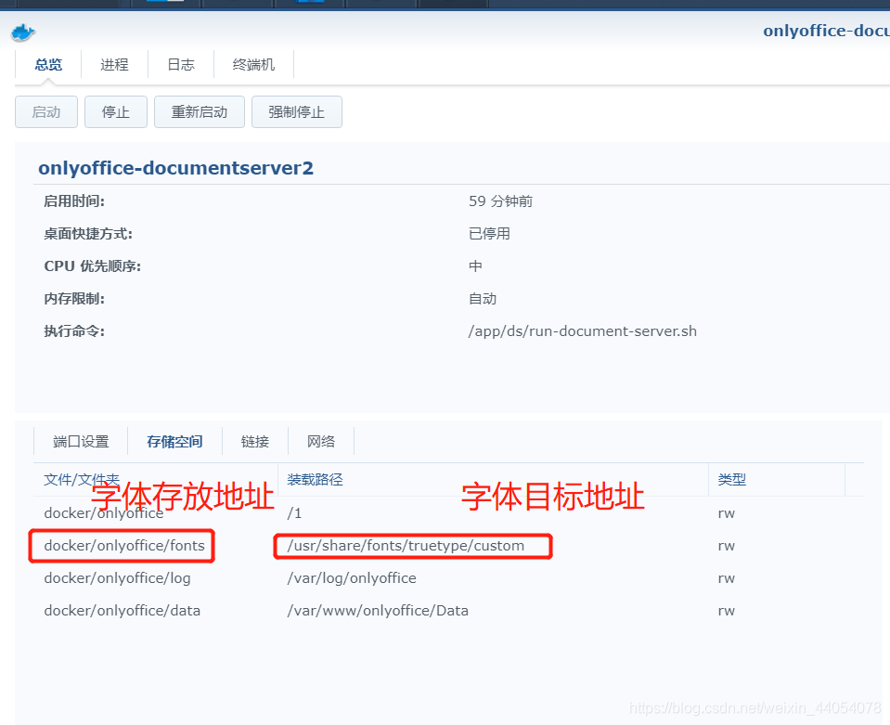Switch to the 链接 (Links) tab
890x725 pixels.
(254, 441)
